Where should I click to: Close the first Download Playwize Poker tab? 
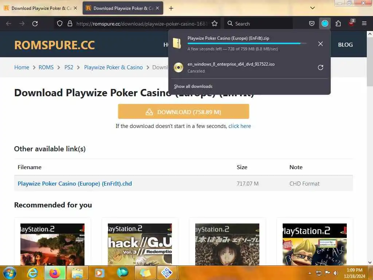tap(75, 8)
